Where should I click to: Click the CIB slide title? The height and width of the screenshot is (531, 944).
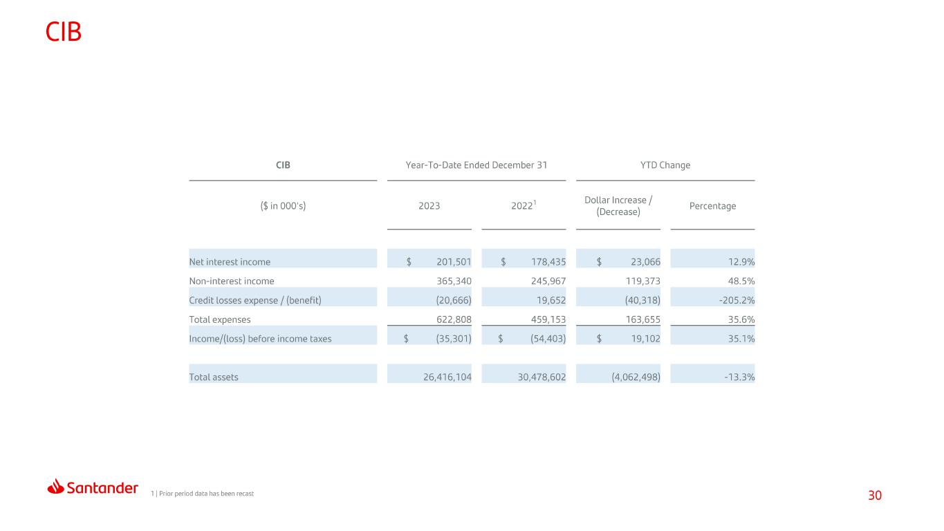(64, 31)
